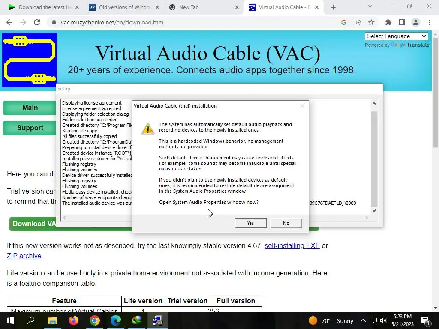Open the tab search chevron
Screen dimensions: 439x329
pos(370,6)
